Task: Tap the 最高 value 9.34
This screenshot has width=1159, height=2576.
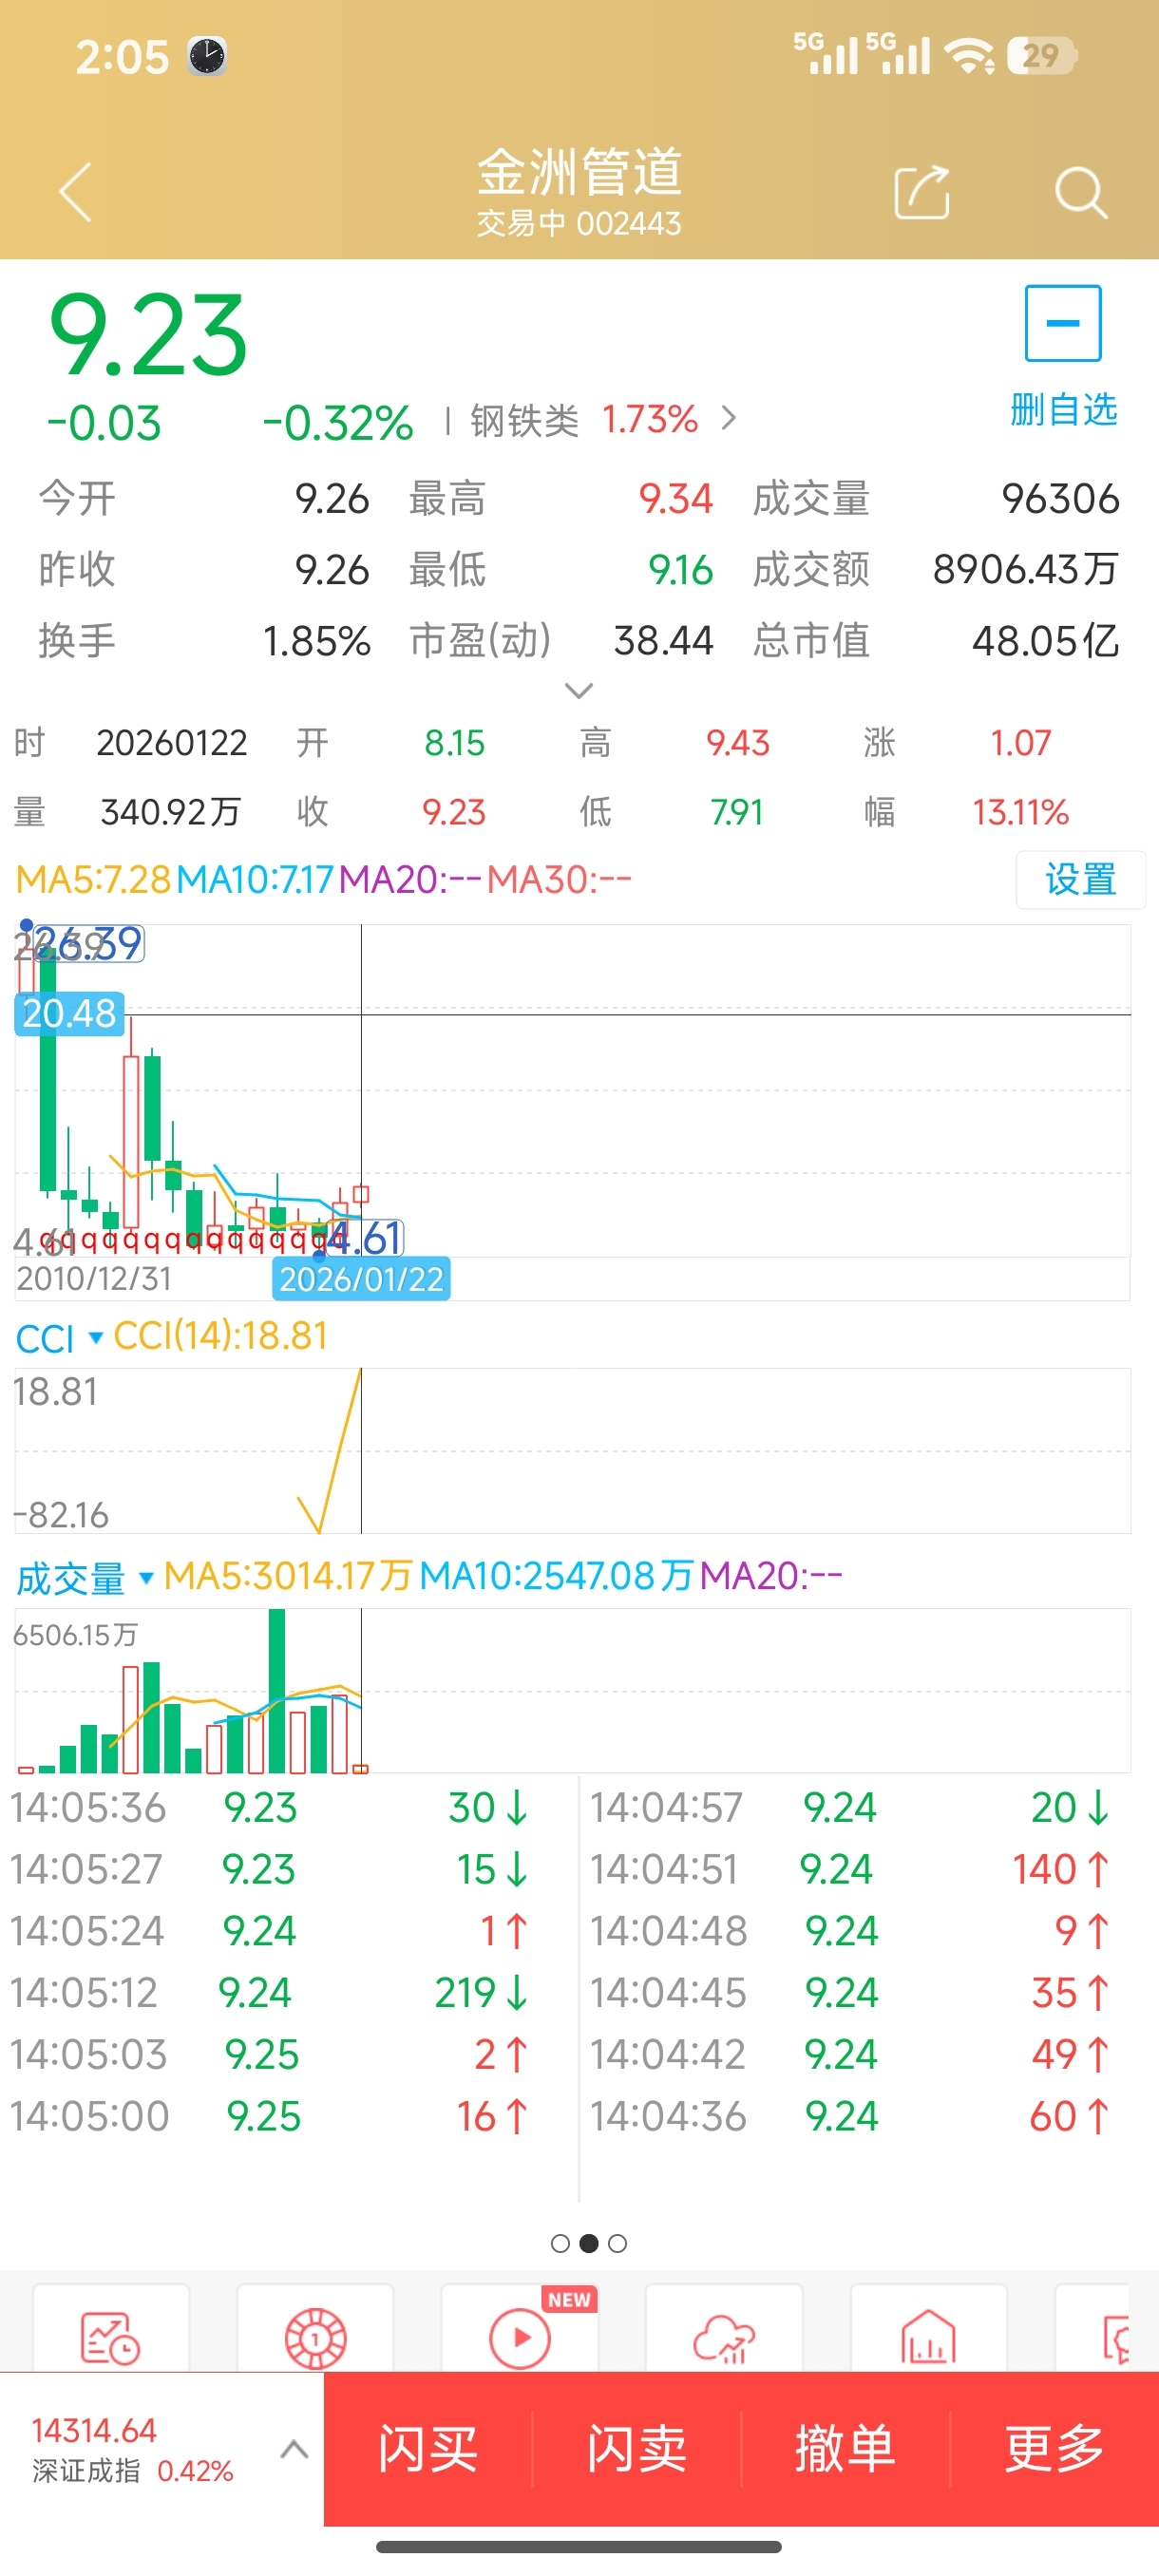Action: coord(676,498)
